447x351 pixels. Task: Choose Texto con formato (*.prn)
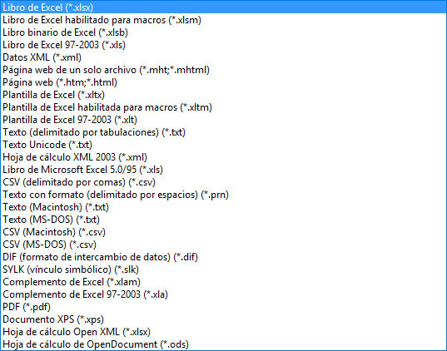click(223, 195)
